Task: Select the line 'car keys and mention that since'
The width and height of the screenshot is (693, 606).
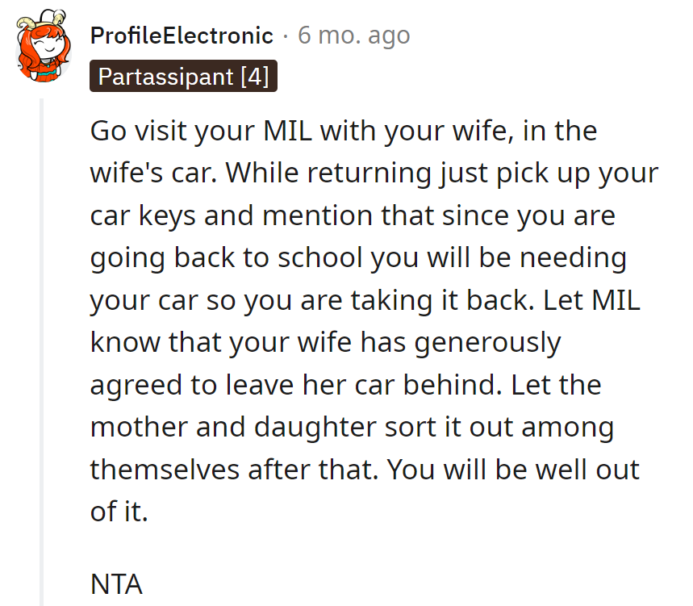Action: tap(353, 215)
